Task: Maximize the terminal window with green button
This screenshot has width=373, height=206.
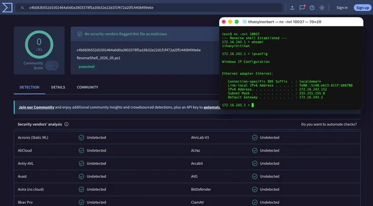Action: (x=237, y=22)
